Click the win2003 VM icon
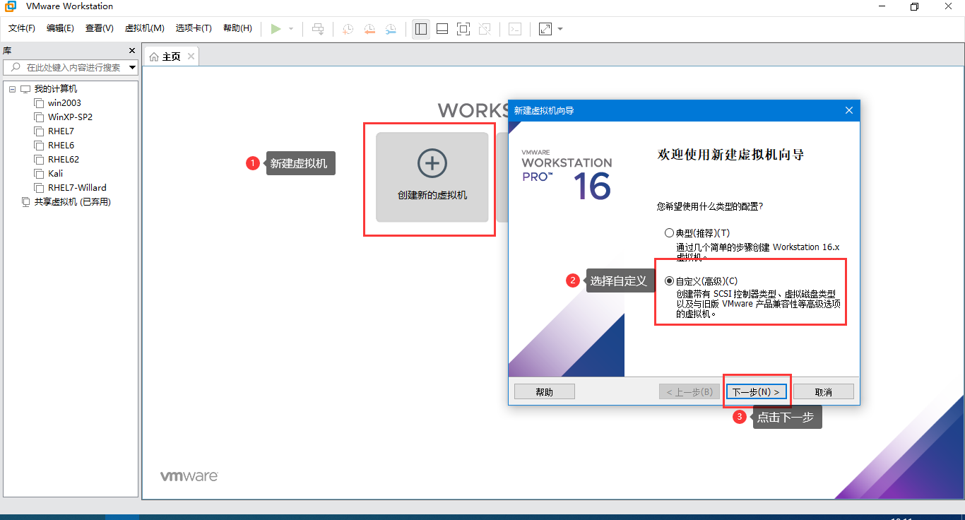This screenshot has height=520, width=965. (x=39, y=103)
